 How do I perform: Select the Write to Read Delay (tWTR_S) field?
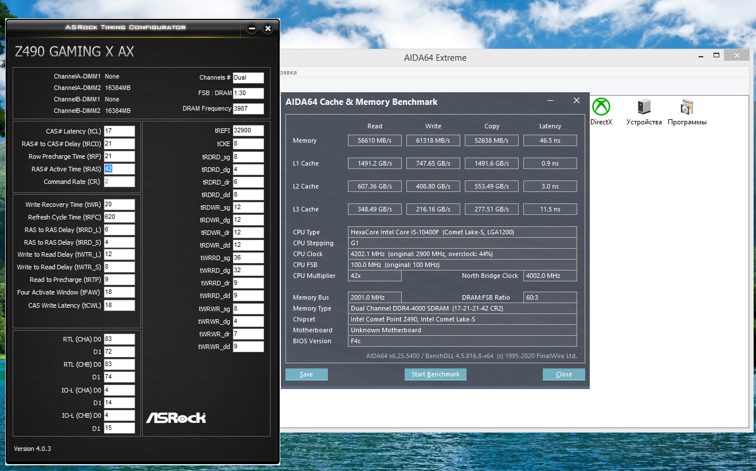[x=119, y=267]
